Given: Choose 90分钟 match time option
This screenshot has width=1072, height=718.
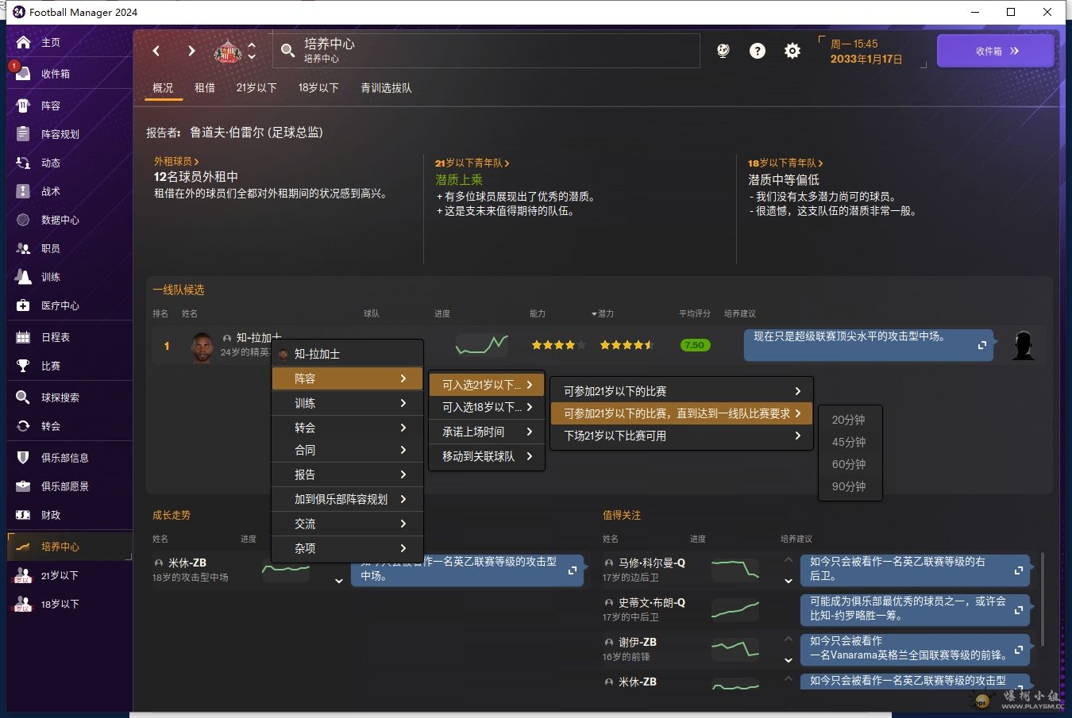Looking at the screenshot, I should click(849, 486).
